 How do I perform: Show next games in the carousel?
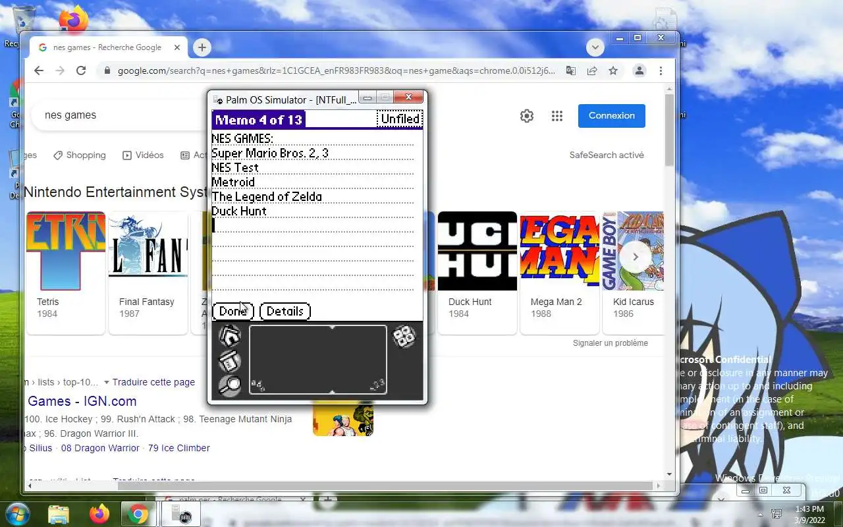point(636,257)
